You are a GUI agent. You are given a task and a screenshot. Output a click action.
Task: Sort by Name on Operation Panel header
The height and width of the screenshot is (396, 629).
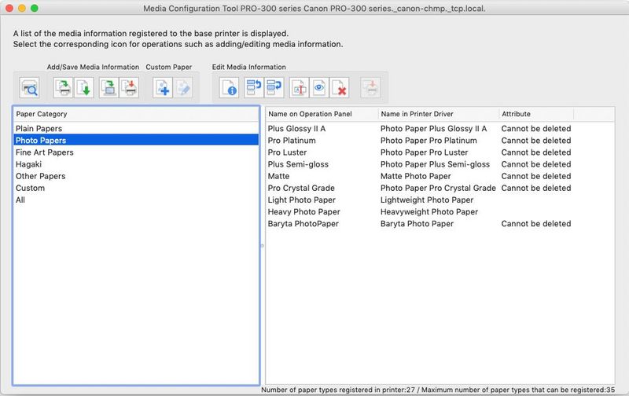[x=322, y=114]
